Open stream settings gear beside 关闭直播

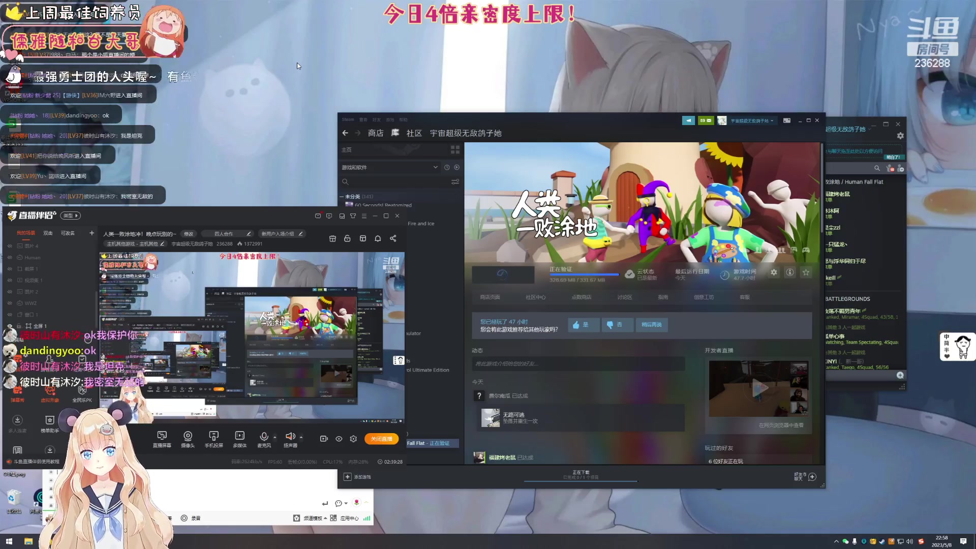pyautogui.click(x=353, y=439)
